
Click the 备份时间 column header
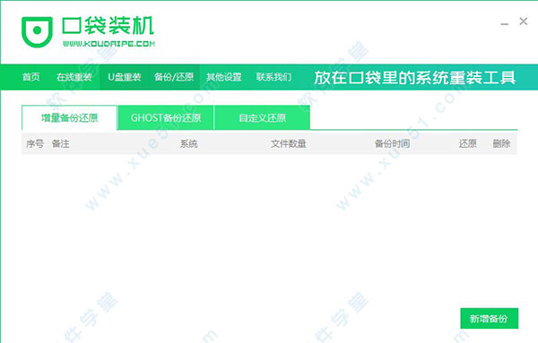392,143
